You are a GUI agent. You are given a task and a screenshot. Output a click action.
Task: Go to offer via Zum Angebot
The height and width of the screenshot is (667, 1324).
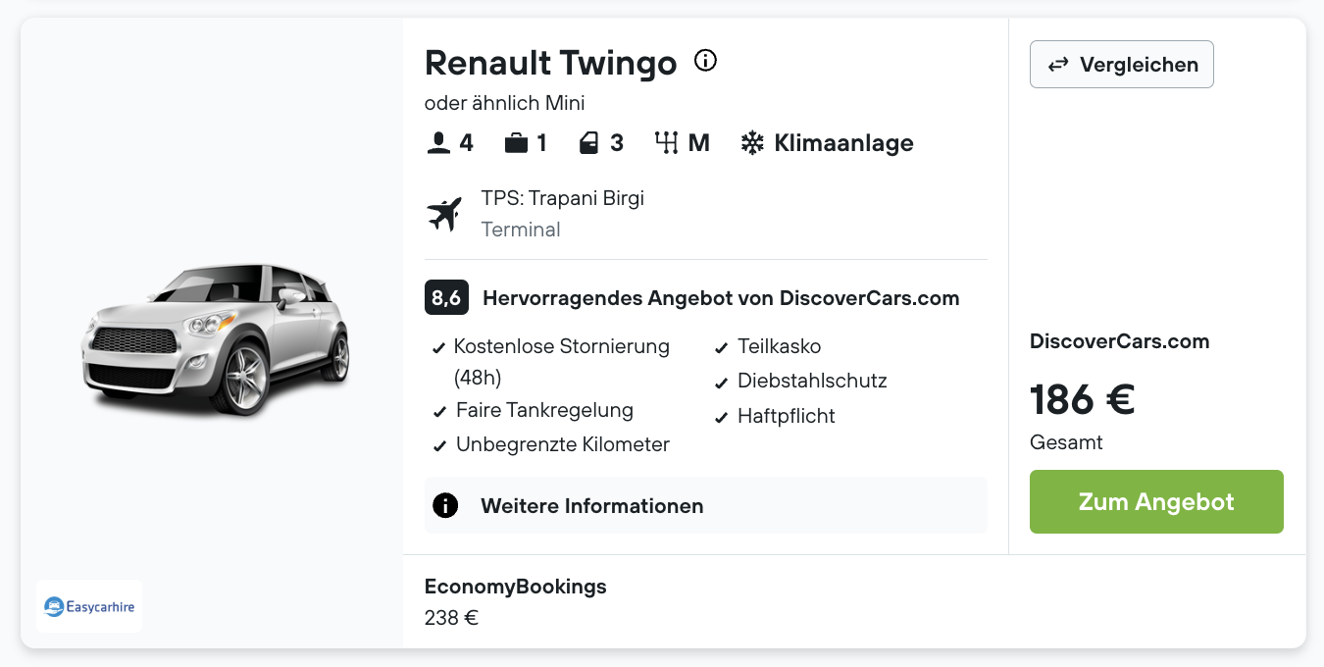pos(1156,501)
